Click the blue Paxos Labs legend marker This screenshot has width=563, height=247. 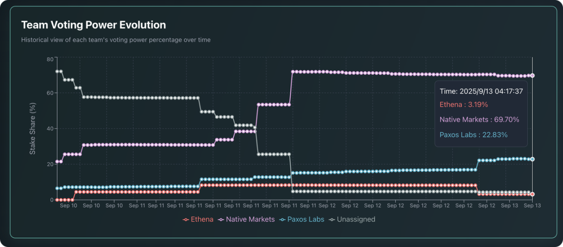tap(282, 220)
